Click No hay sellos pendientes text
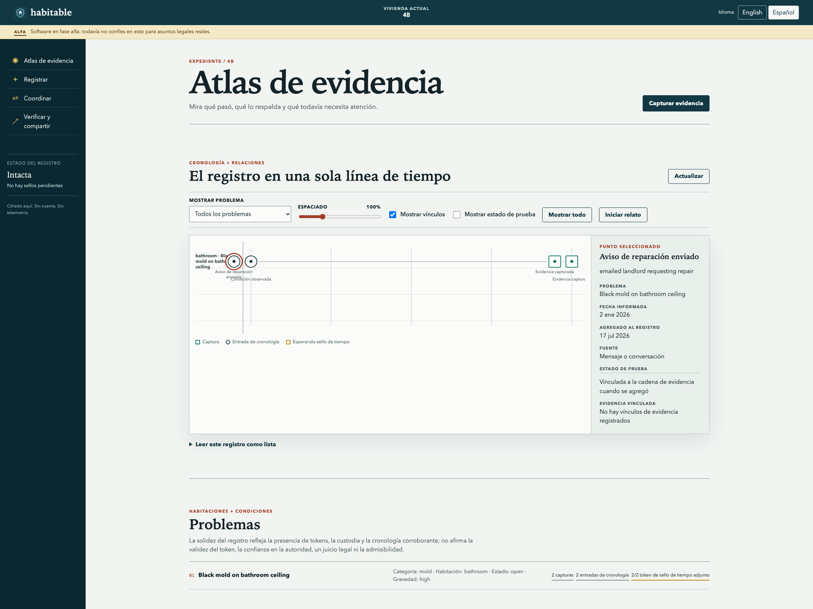This screenshot has height=609, width=813. [35, 186]
